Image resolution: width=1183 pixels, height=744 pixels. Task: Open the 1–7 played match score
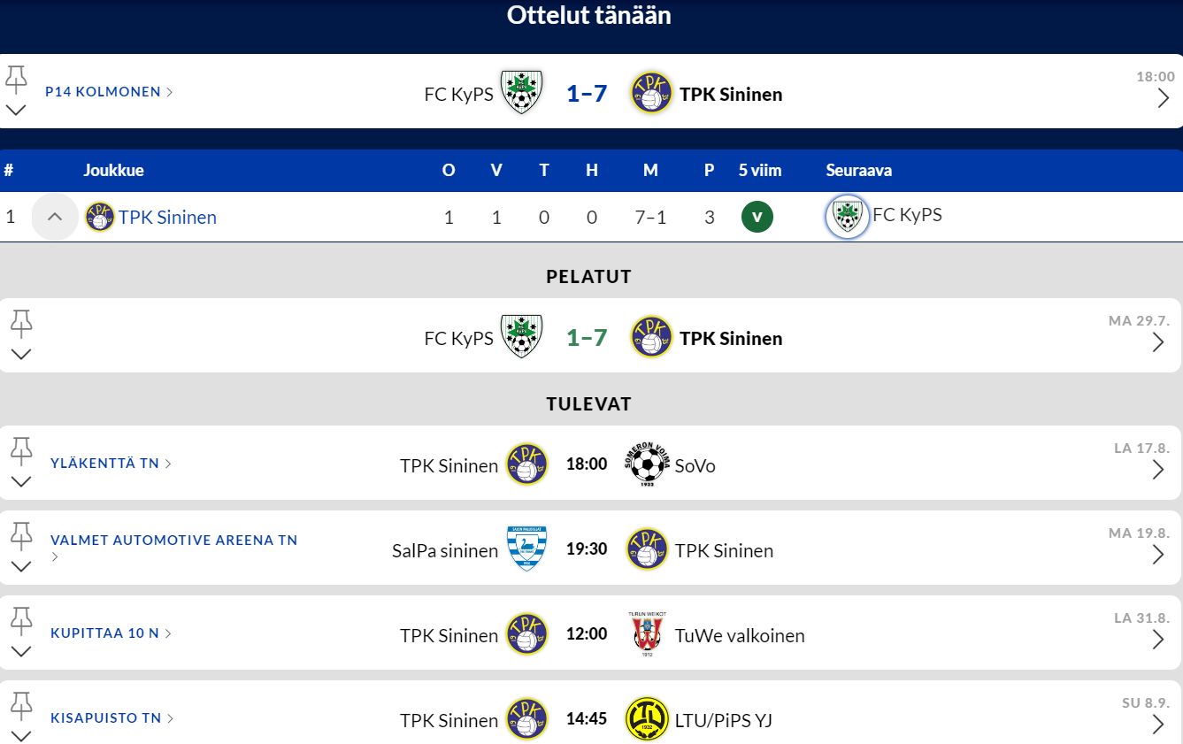point(587,337)
